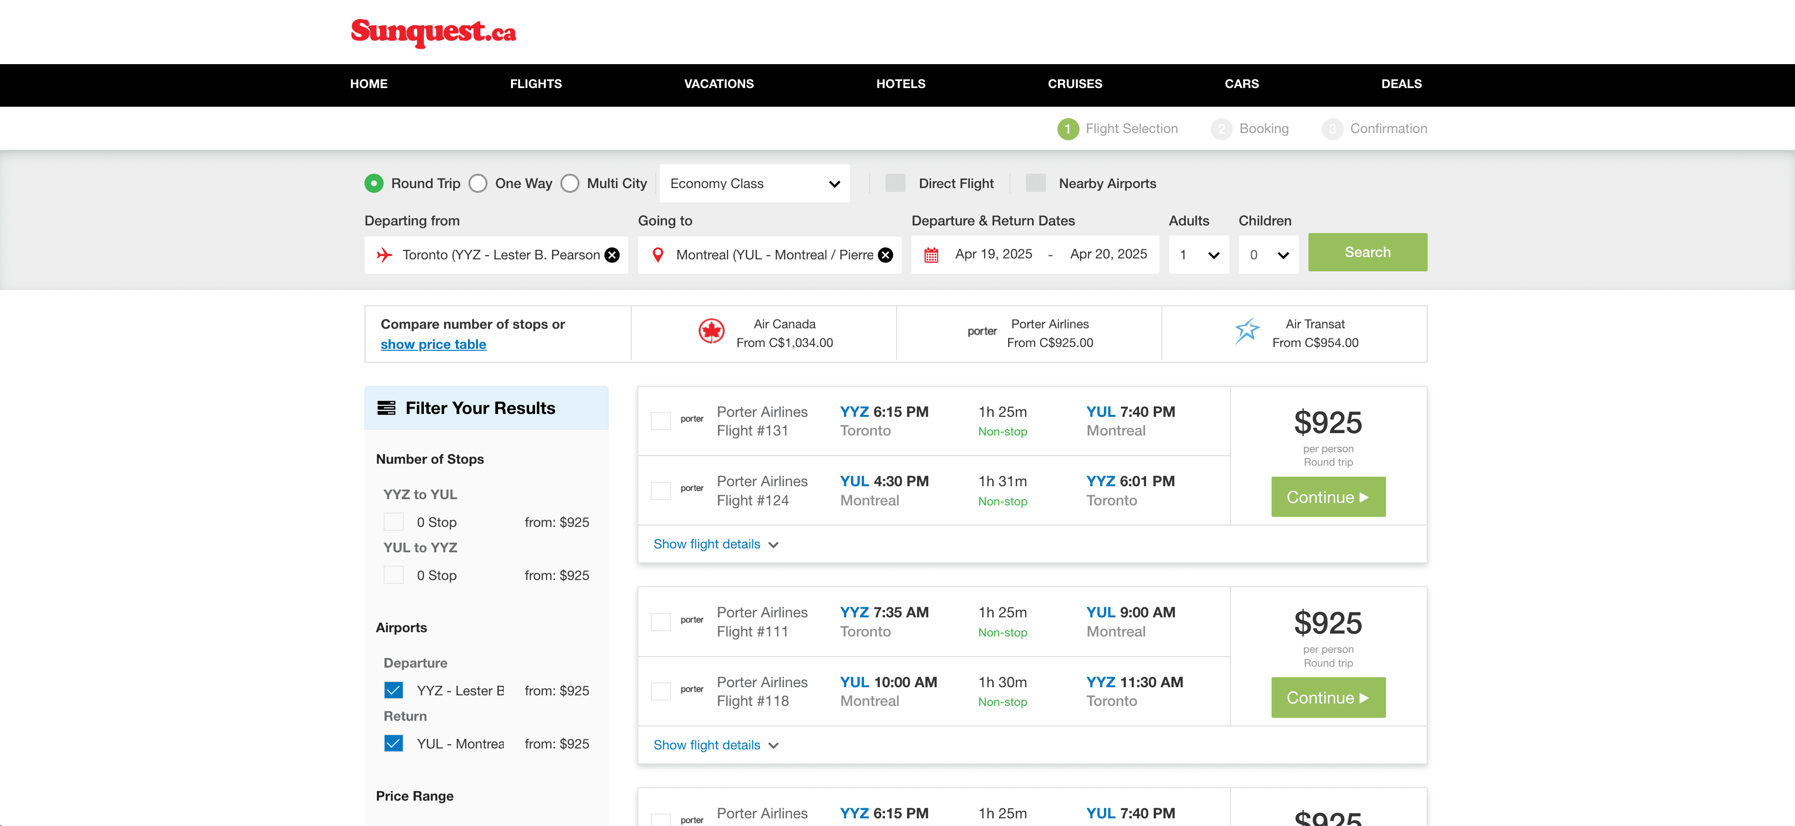Open the Adults count dropdown
1795x826 pixels.
[x=1199, y=255]
